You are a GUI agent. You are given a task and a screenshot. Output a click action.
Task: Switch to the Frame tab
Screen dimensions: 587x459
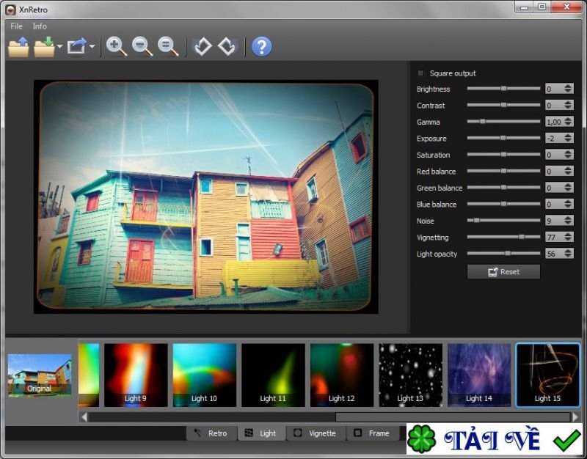tap(371, 433)
